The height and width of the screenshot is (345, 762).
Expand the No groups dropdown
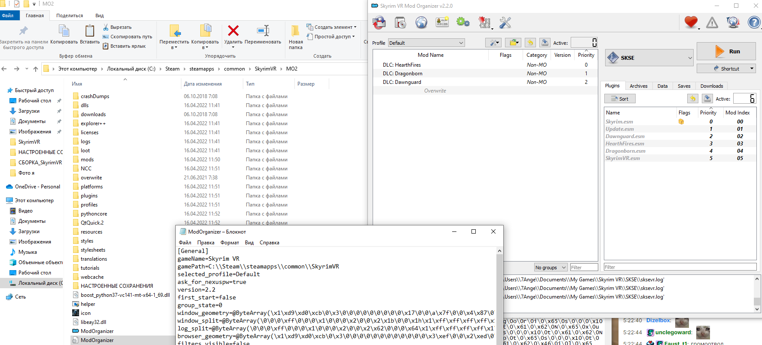pos(551,268)
